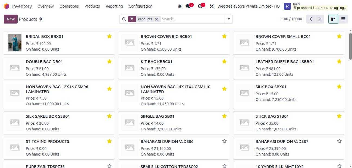The image size is (352, 168).
Task: Click 'On hand: 4,937.00 Units' text
Action: point(46,74)
